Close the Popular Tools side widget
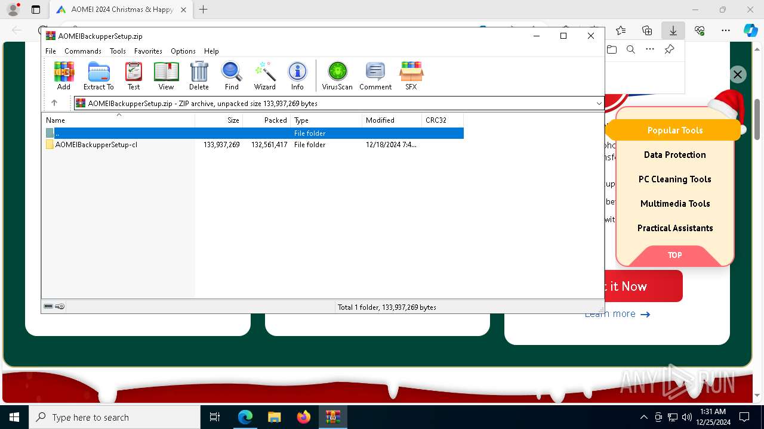The width and height of the screenshot is (764, 429). pos(738,74)
